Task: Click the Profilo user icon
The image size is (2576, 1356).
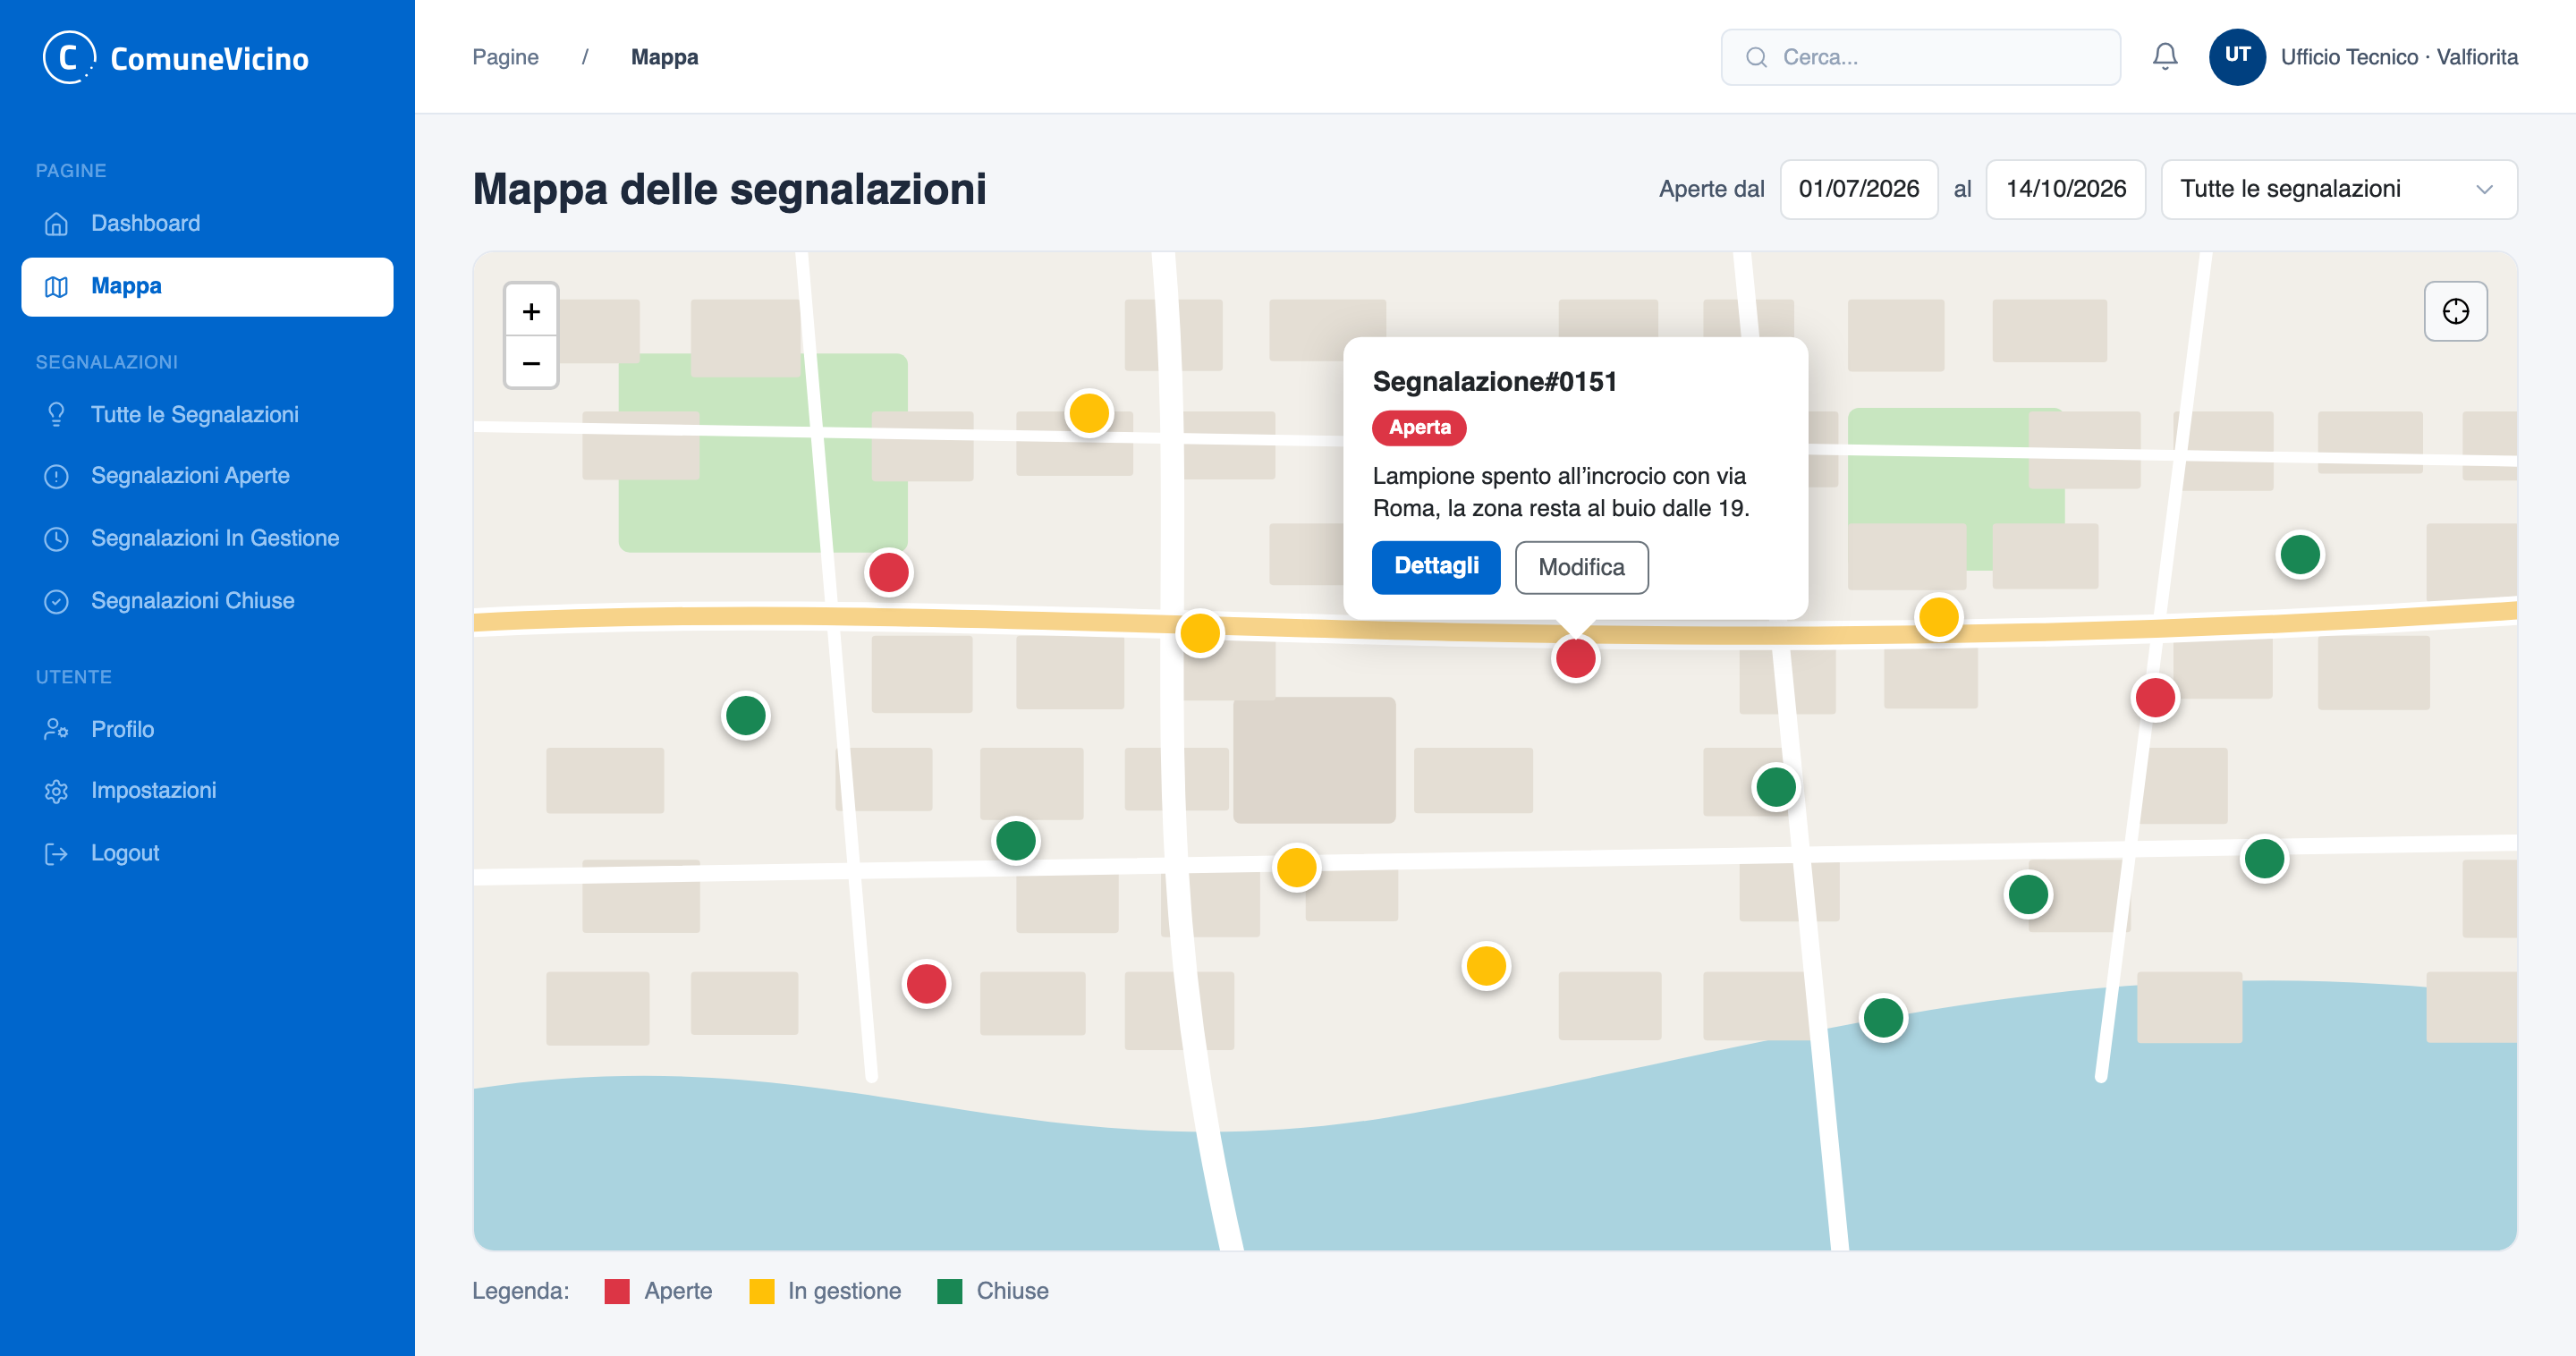Action: click(x=56, y=730)
